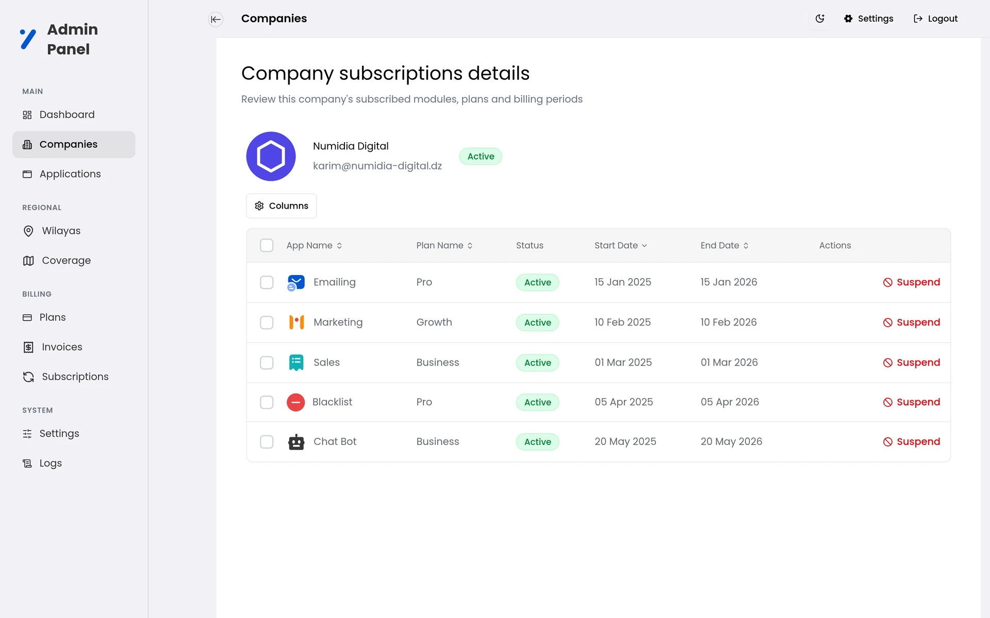Select the Chat Bot row checkbox
The height and width of the screenshot is (618, 990).
(267, 442)
